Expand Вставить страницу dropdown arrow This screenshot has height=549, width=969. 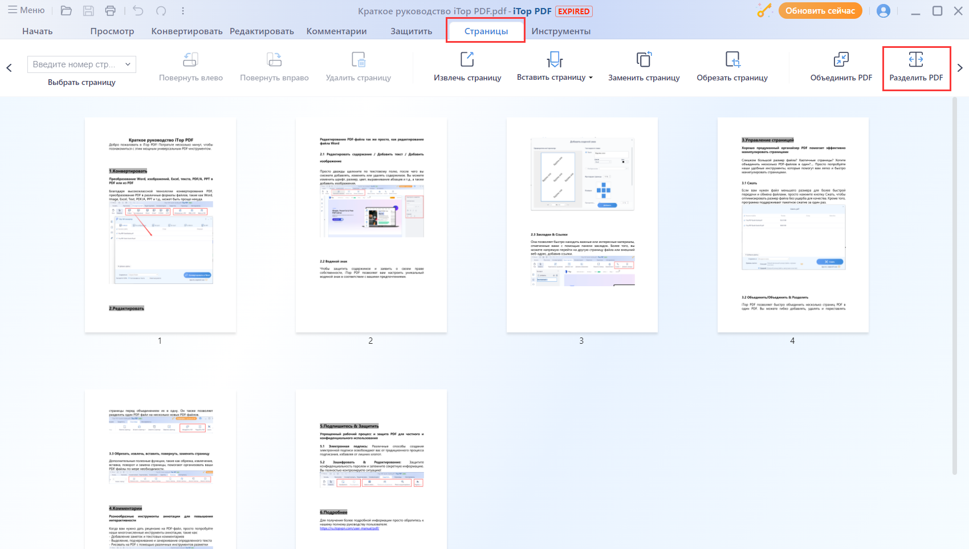[x=591, y=78]
